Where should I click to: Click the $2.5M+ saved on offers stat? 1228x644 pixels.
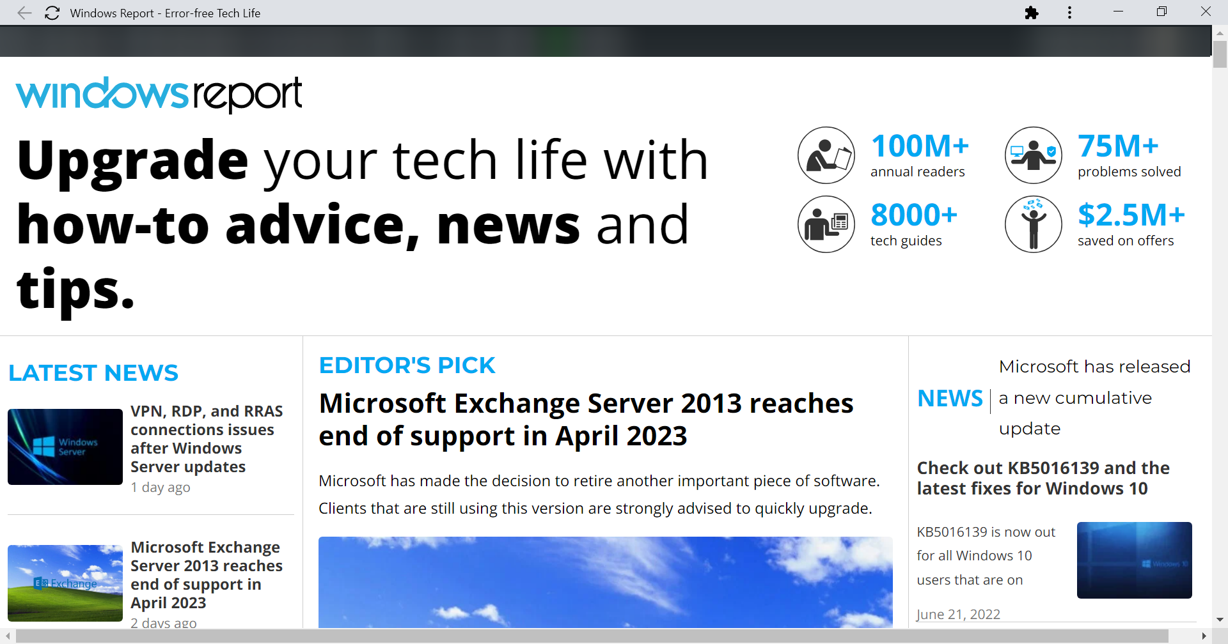tap(1131, 224)
